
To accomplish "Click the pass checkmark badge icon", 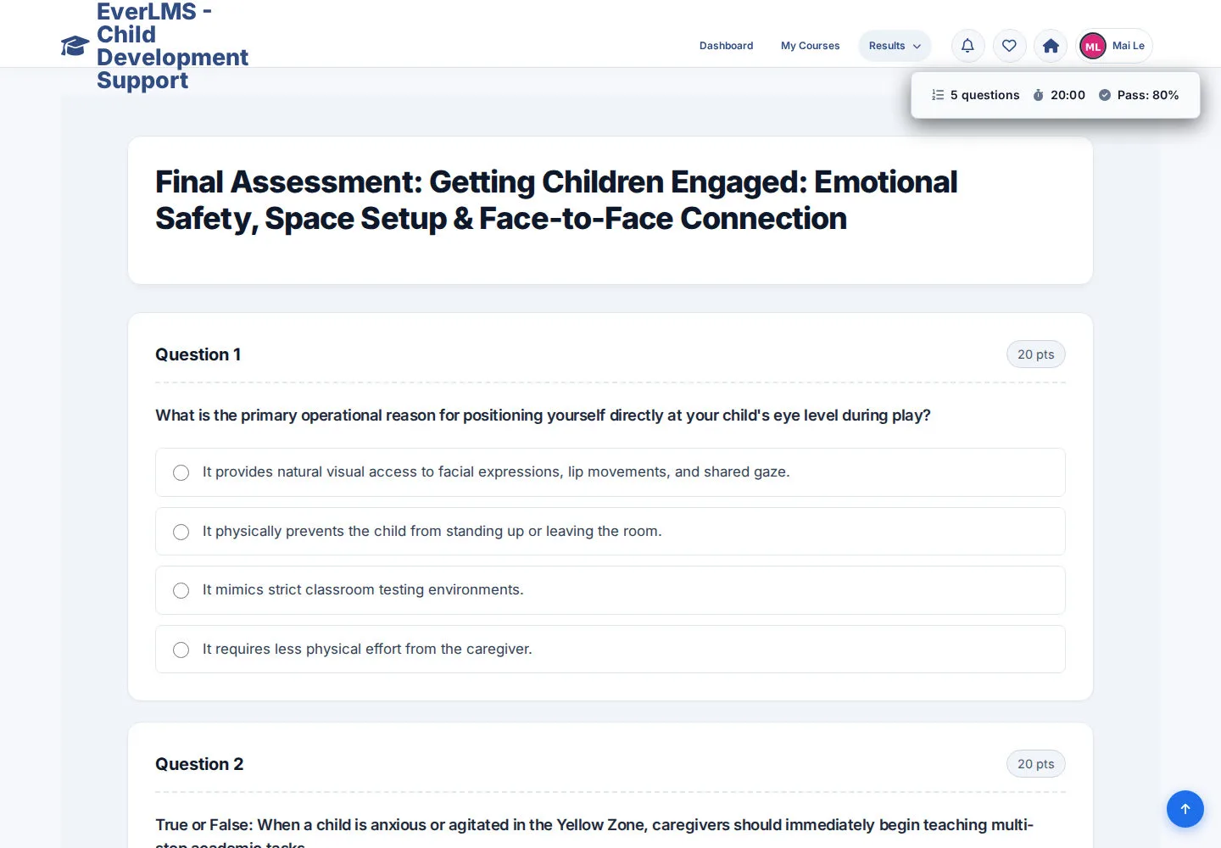I will click(x=1105, y=95).
